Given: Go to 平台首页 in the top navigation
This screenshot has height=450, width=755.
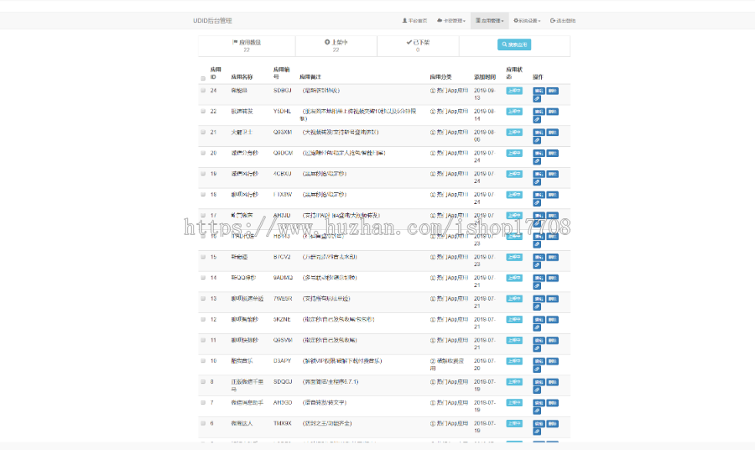Looking at the screenshot, I should tap(414, 21).
